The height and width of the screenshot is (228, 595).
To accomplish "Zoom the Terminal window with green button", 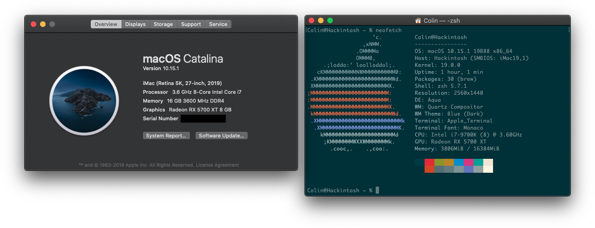I will [330, 20].
